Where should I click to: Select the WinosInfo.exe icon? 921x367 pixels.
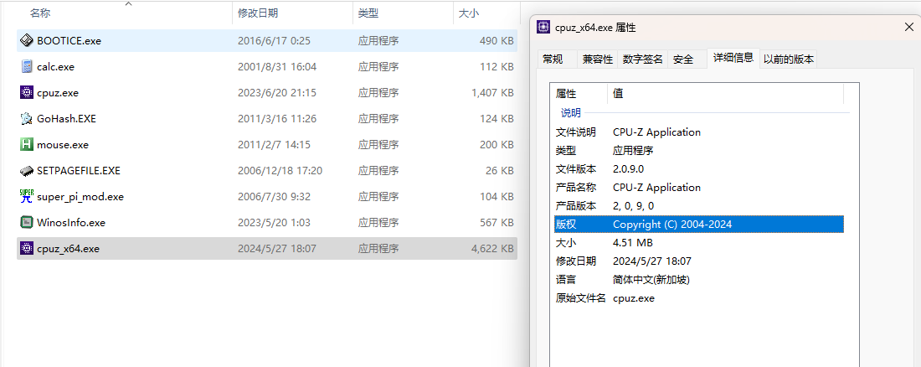27,222
